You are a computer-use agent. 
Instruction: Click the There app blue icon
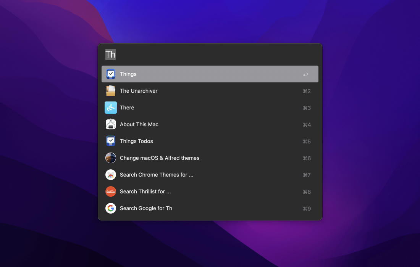(111, 108)
